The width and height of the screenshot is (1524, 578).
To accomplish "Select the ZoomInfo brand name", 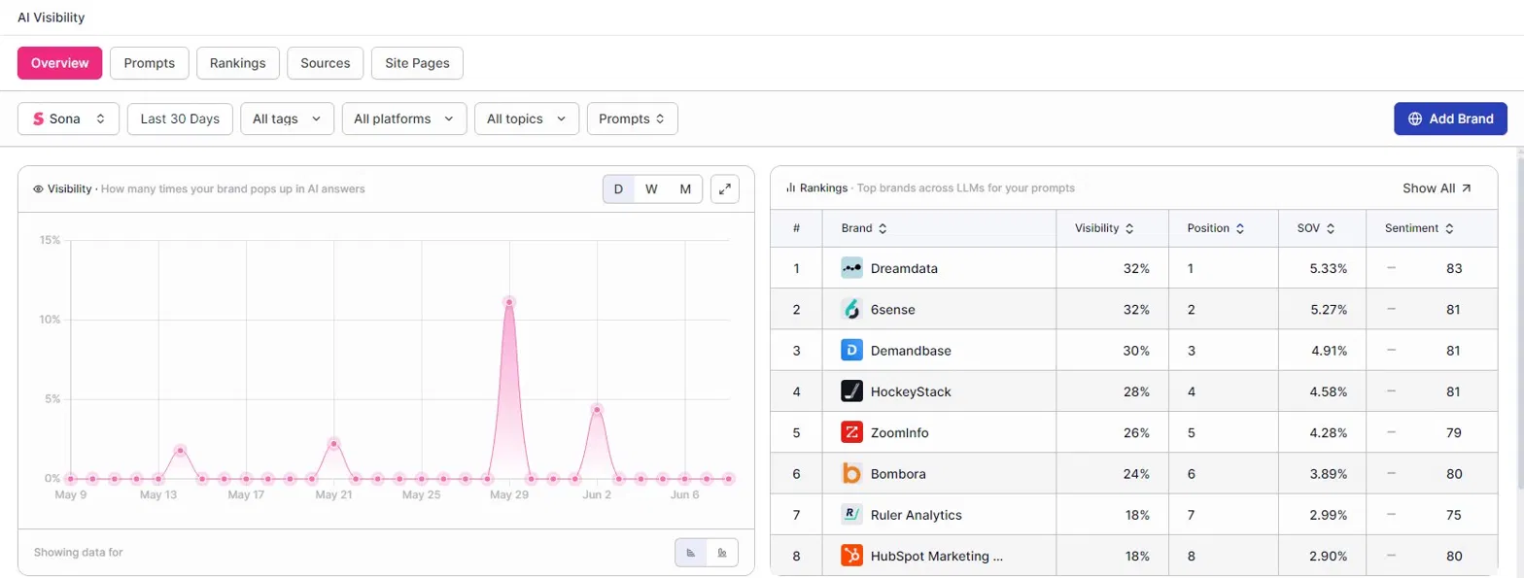I will click(900, 432).
